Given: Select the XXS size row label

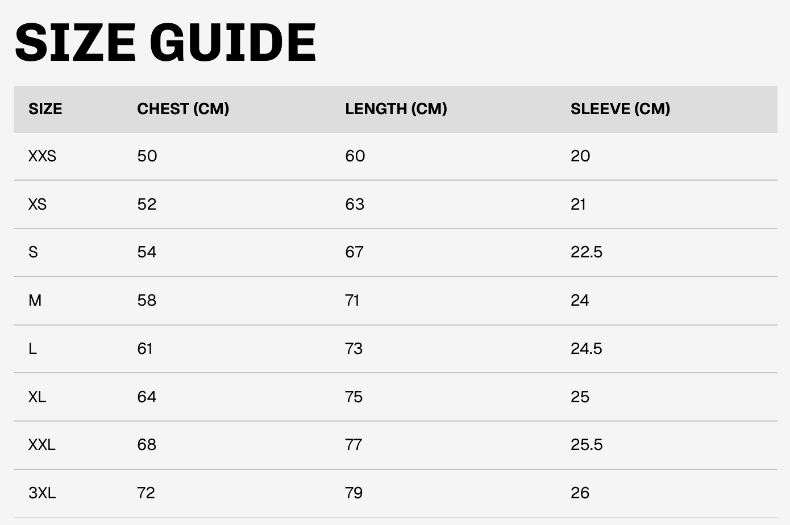Looking at the screenshot, I should click(x=43, y=156).
